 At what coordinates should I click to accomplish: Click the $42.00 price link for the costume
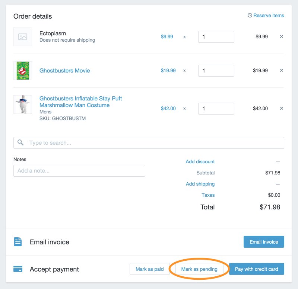coord(168,108)
